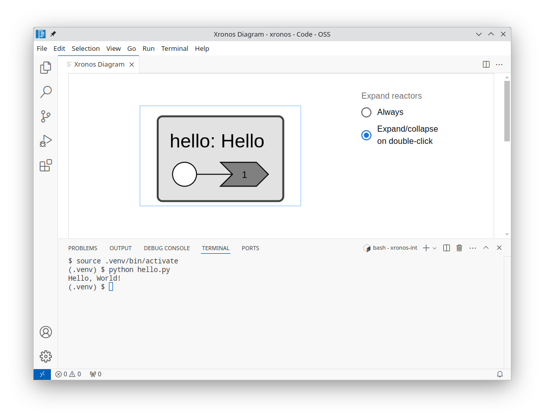Click the errors and warnings status indicator

(68, 374)
